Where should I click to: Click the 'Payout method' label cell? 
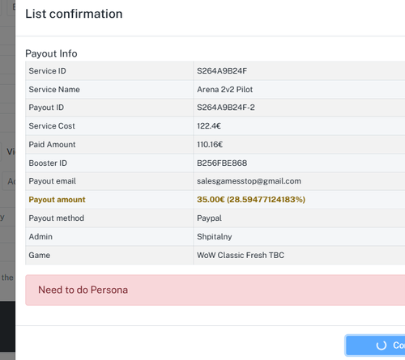pyautogui.click(x=109, y=218)
